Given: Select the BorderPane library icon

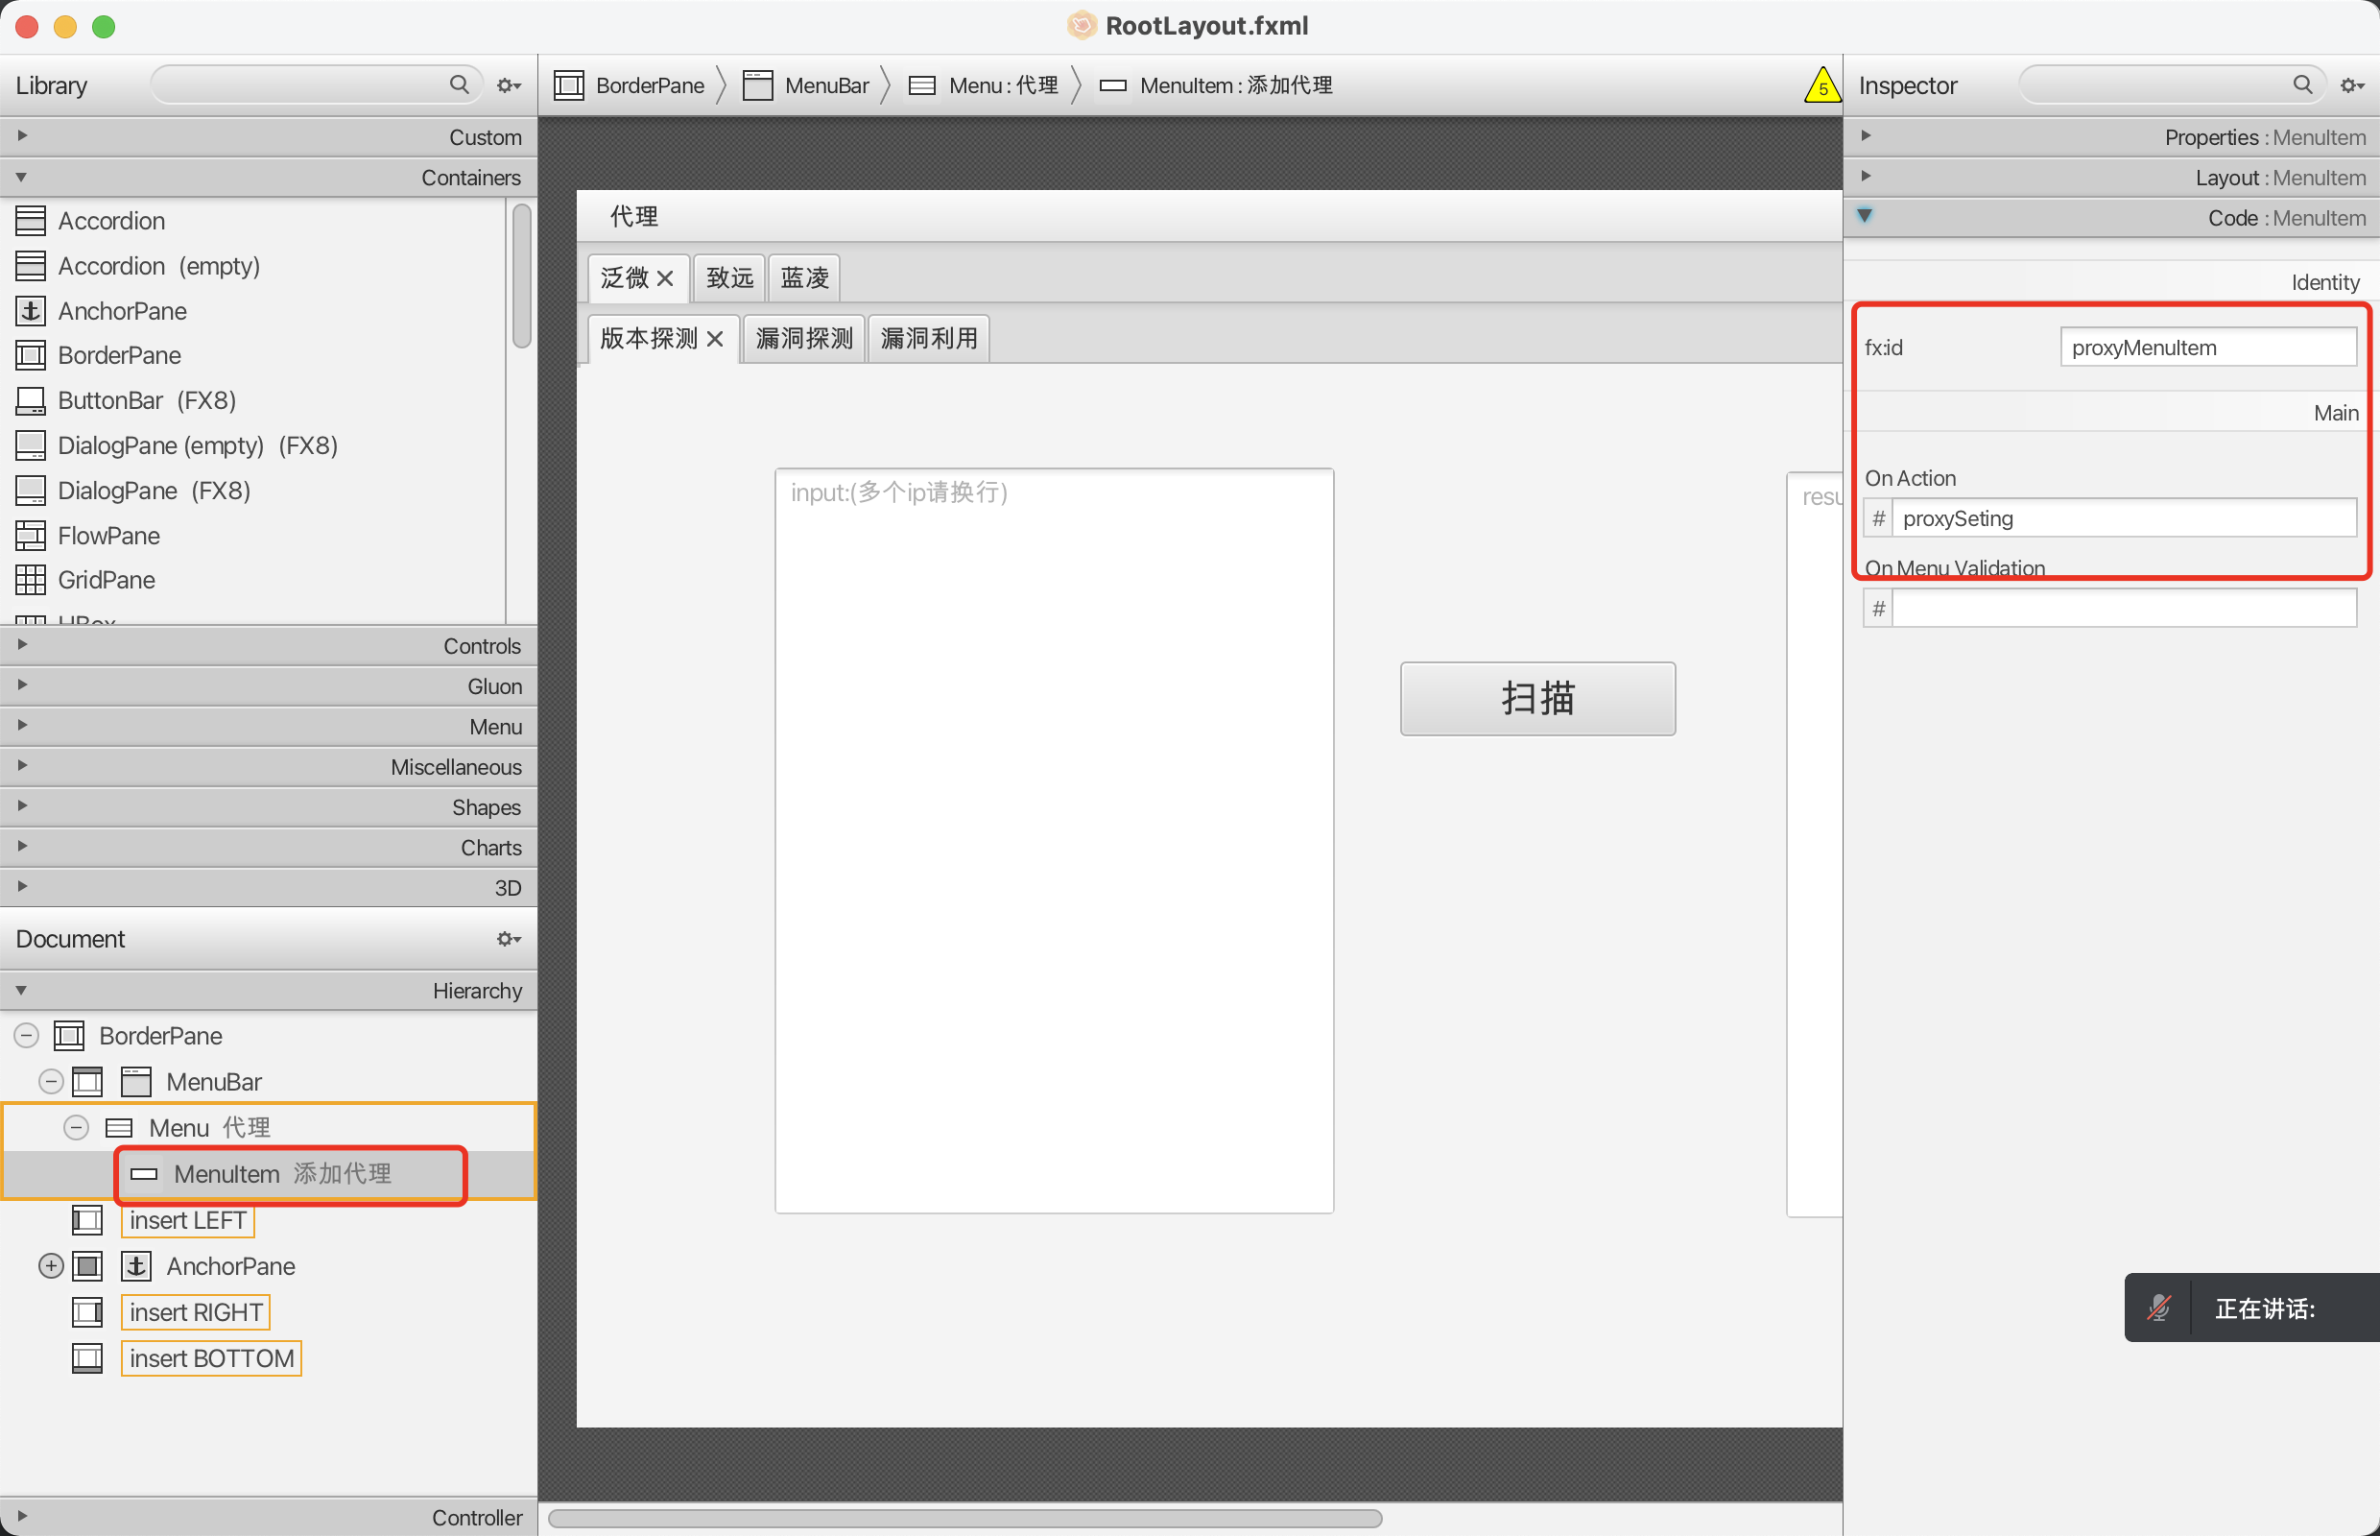Looking at the screenshot, I should click(31, 355).
